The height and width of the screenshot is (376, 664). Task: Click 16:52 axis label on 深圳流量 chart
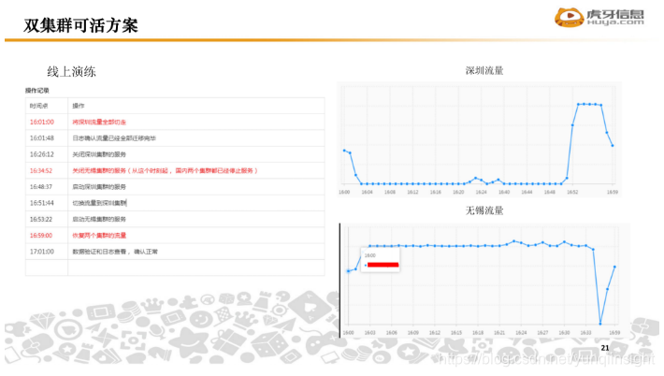pyautogui.click(x=572, y=192)
